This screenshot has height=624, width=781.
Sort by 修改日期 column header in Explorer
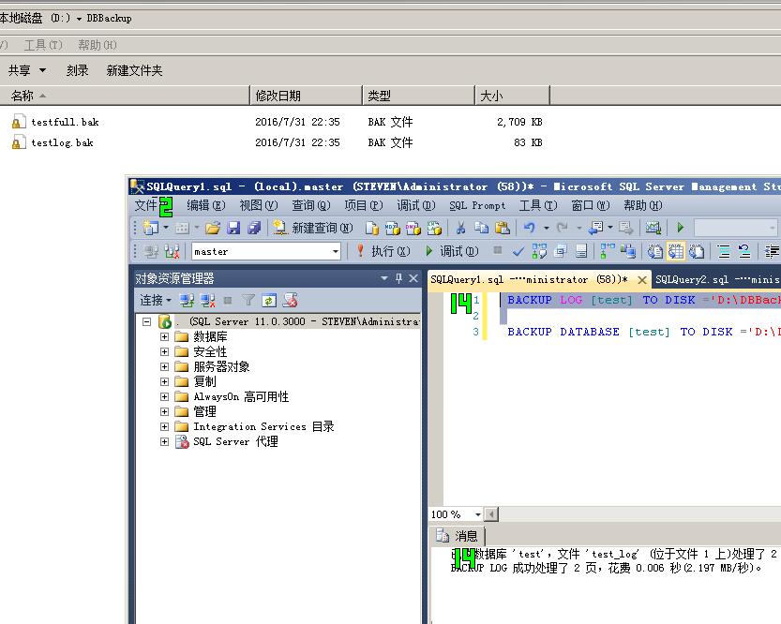click(306, 96)
